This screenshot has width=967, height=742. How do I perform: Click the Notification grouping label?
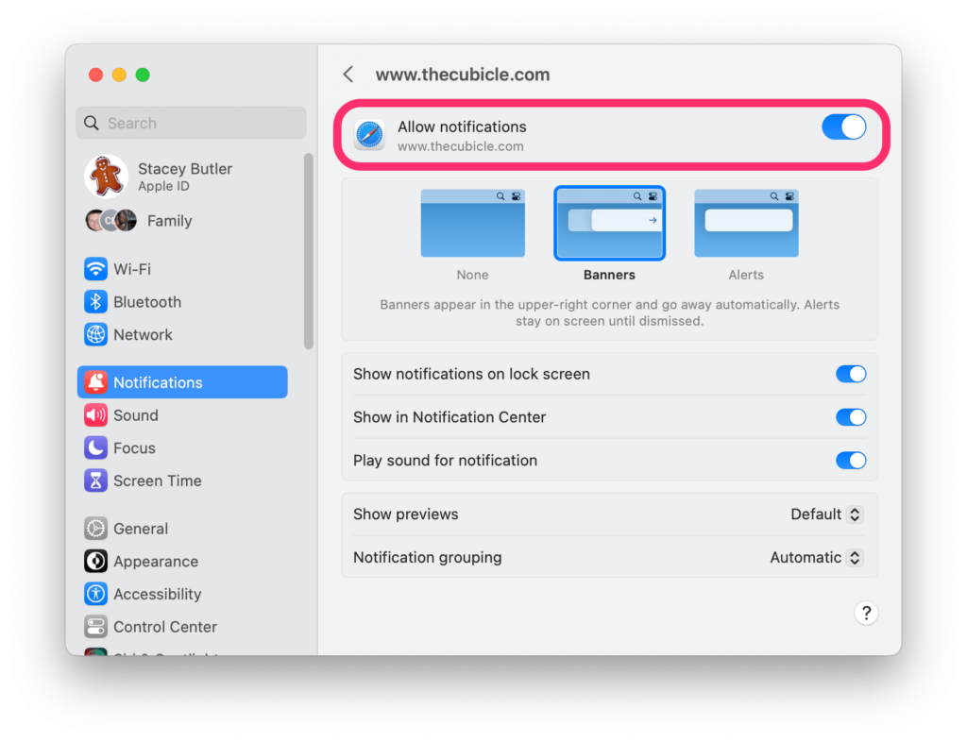[x=428, y=558]
